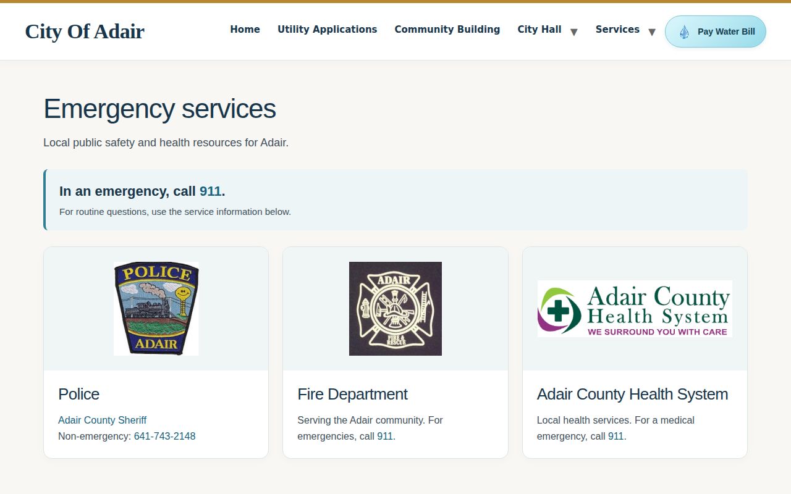791x494 pixels.
Task: Open the Community Building page
Action: 447,30
